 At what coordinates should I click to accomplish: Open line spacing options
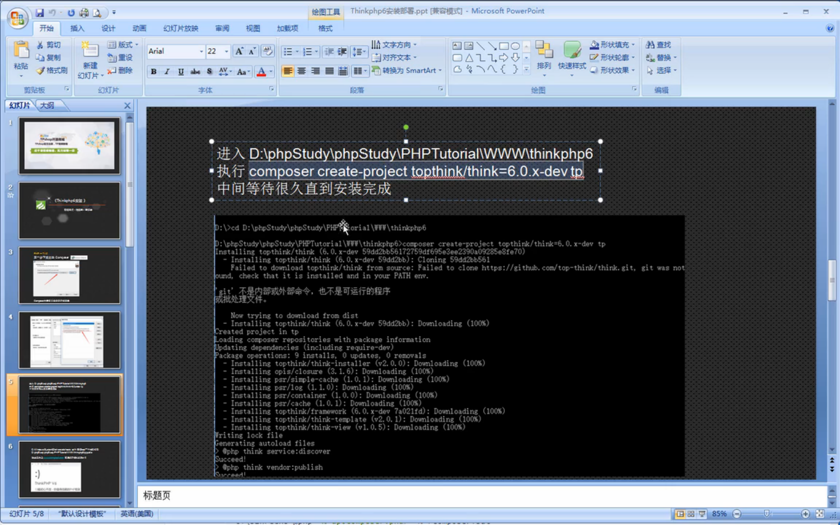click(359, 52)
